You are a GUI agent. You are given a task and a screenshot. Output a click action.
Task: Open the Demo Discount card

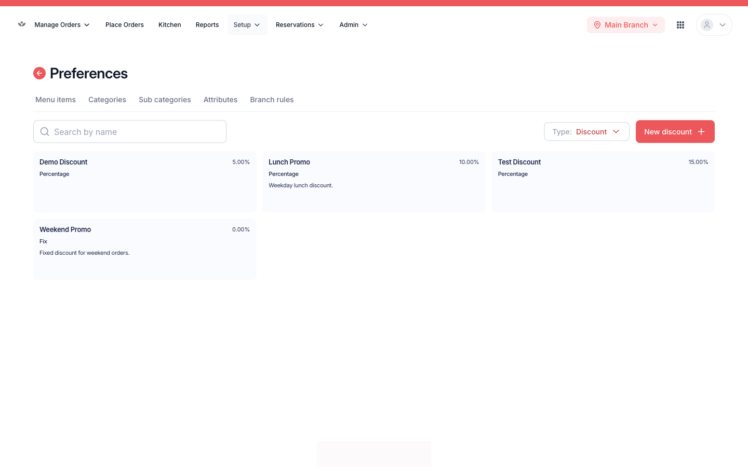[x=144, y=182]
